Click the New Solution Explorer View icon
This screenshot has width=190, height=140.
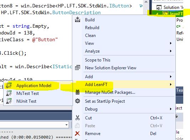pos(78,68)
